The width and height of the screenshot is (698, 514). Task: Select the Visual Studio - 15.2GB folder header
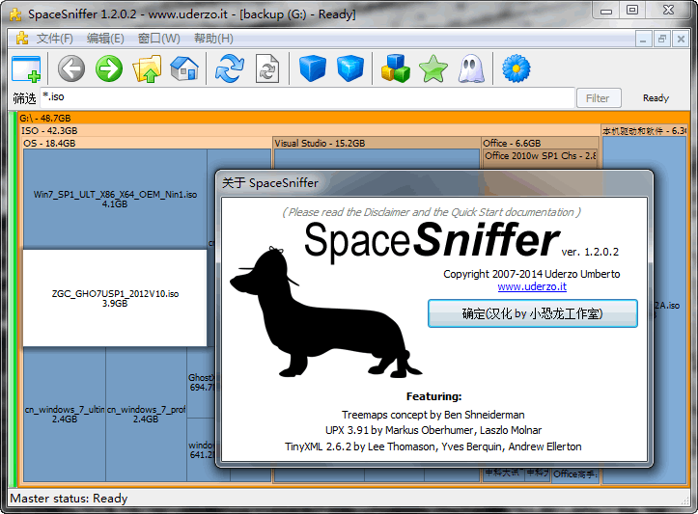coord(377,143)
